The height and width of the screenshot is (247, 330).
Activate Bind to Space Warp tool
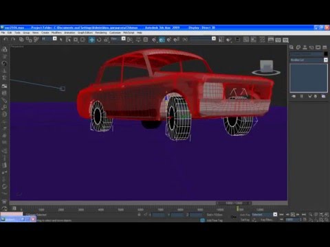(36, 39)
